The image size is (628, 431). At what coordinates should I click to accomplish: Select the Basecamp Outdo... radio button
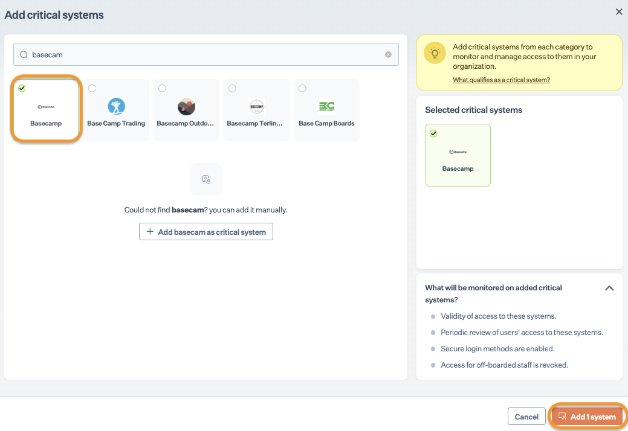tap(162, 88)
